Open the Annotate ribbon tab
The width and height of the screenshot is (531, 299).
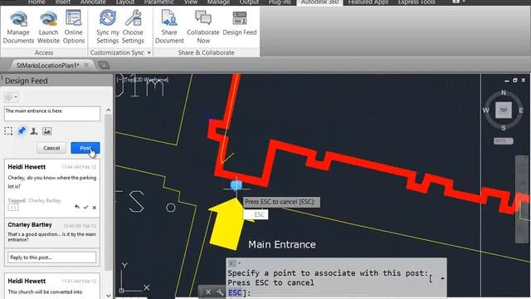click(x=93, y=2)
